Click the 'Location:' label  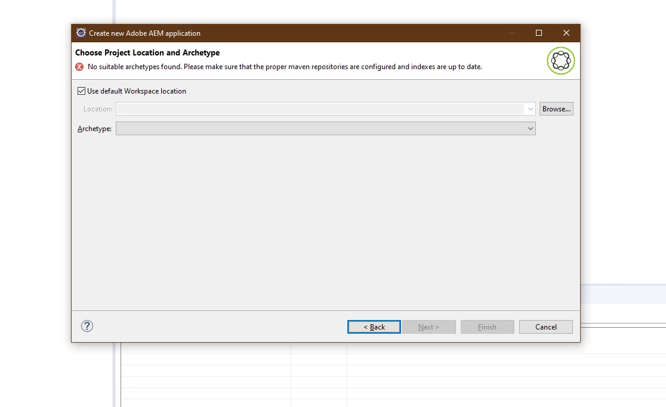click(x=98, y=109)
